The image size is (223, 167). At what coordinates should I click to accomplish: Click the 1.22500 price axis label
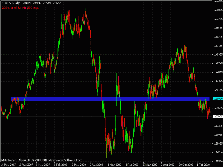[x=218, y=161]
